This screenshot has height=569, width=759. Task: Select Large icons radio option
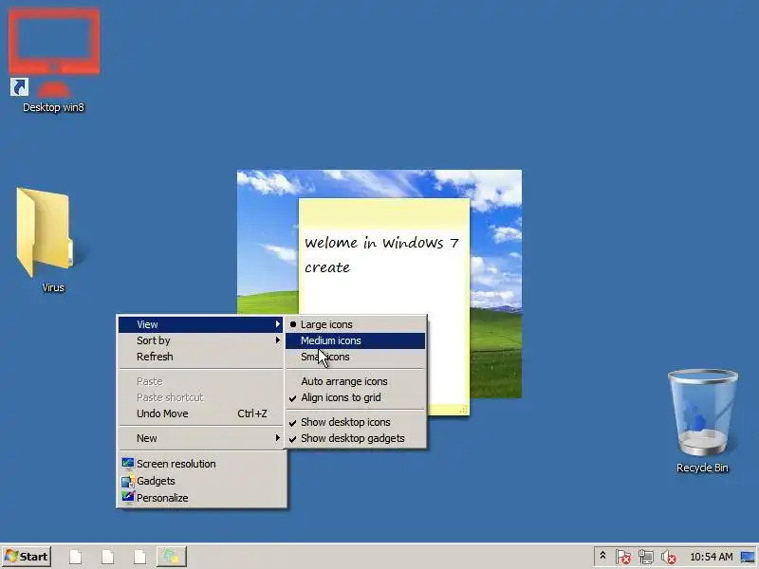[x=355, y=324]
